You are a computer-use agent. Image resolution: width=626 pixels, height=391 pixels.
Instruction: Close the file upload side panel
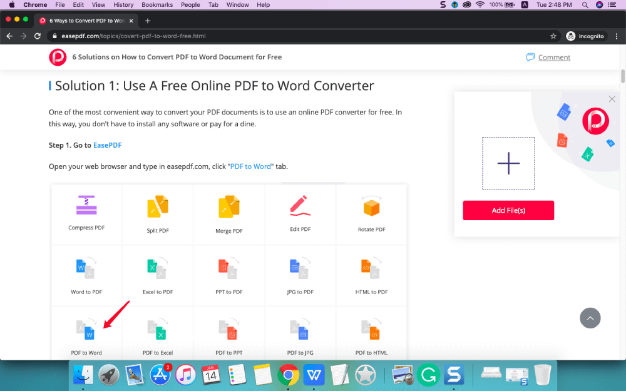pos(612,99)
